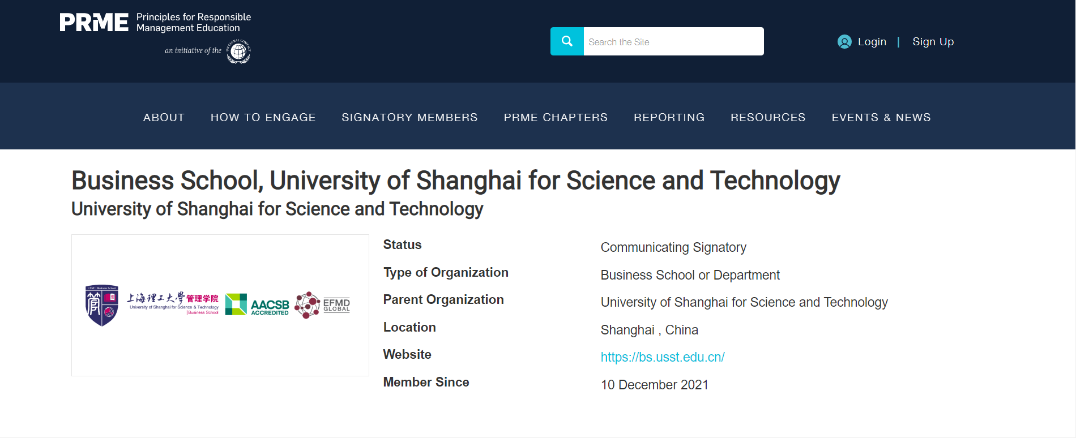Expand the PRME Chapters menu
Viewport: 1076px width, 438px height.
[556, 117]
